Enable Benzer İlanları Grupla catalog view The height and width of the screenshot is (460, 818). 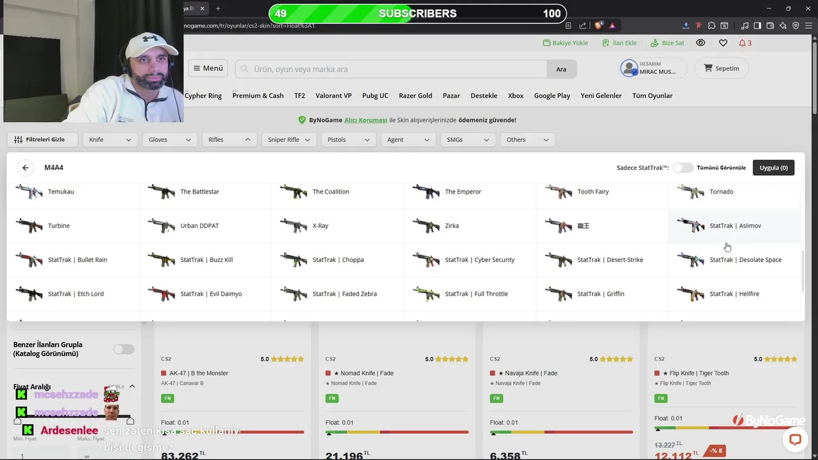pos(124,349)
